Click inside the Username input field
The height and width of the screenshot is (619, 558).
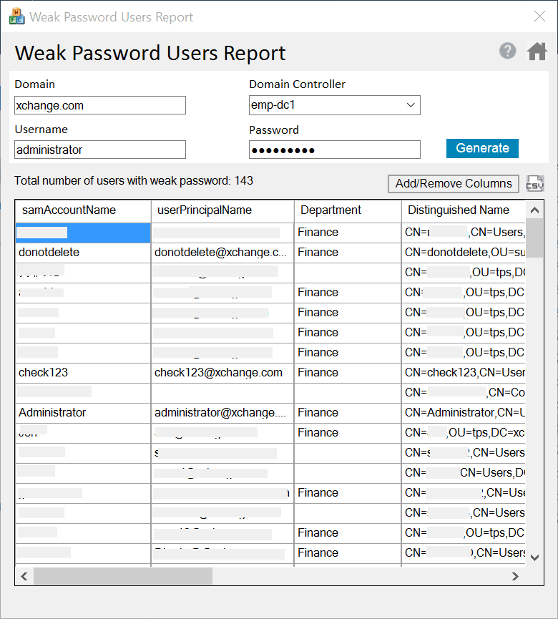click(99, 150)
